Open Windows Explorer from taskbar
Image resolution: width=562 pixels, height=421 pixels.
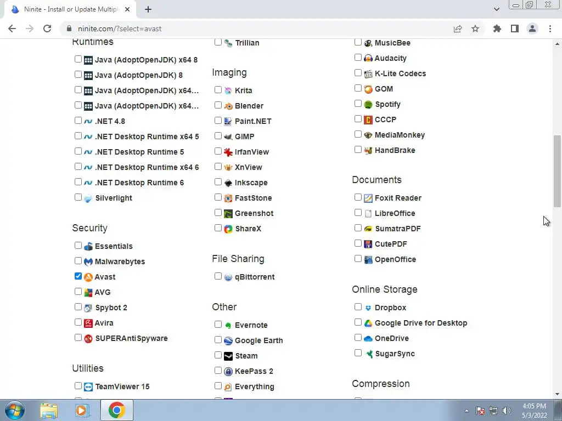point(49,410)
